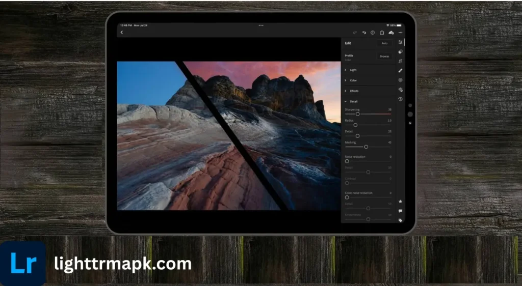The image size is (522, 286).
Task: Open the star rating icon
Action: 401,202
